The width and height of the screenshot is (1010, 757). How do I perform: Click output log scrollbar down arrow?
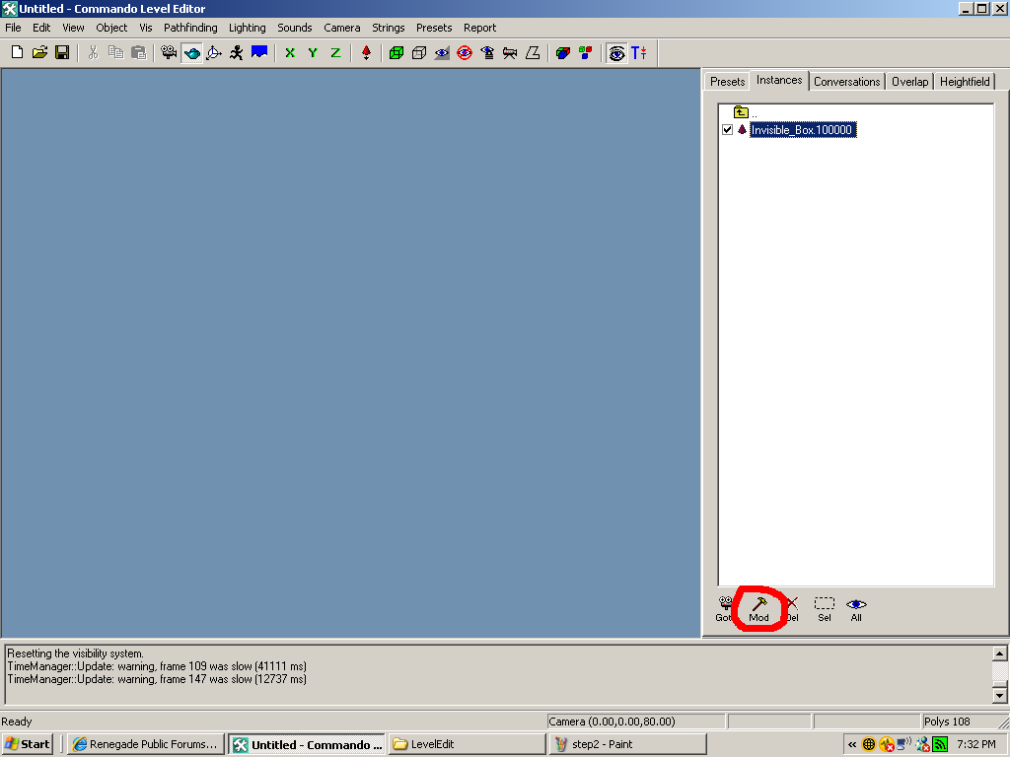pos(999,696)
